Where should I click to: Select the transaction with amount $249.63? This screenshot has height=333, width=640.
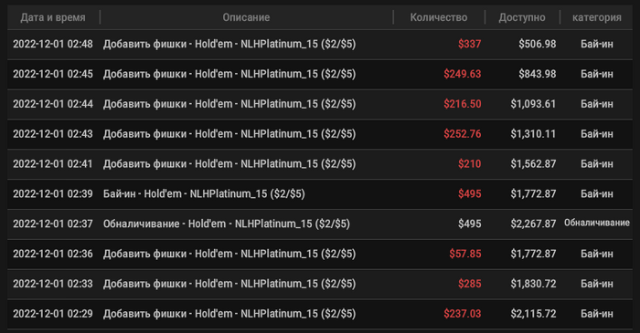point(320,74)
